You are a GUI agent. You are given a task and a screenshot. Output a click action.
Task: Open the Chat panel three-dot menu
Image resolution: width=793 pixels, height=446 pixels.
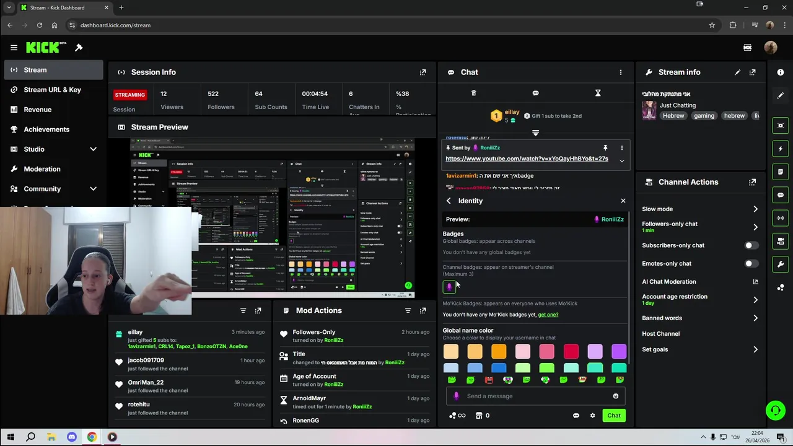[620, 72]
